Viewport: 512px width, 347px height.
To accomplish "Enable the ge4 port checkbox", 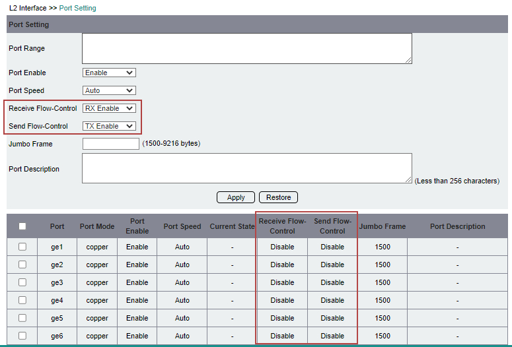I will [22, 300].
